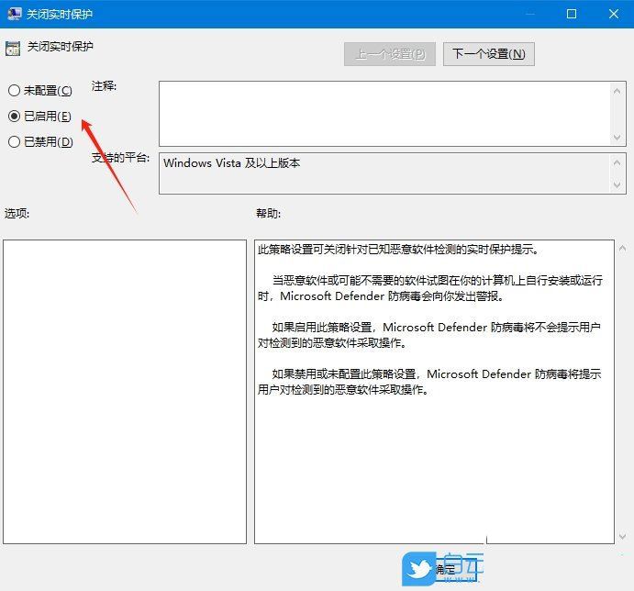
Task: Click the help text starting 此策略设置可关闭
Action: pyautogui.click(x=398, y=250)
